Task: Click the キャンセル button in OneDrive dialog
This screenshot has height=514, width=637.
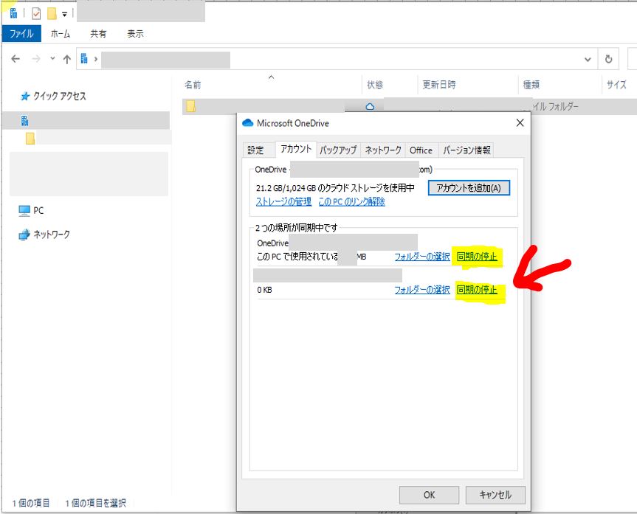Action: 495,495
